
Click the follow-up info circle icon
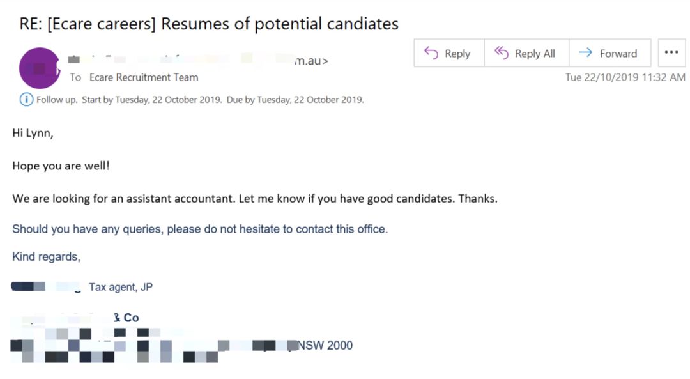pyautogui.click(x=26, y=100)
